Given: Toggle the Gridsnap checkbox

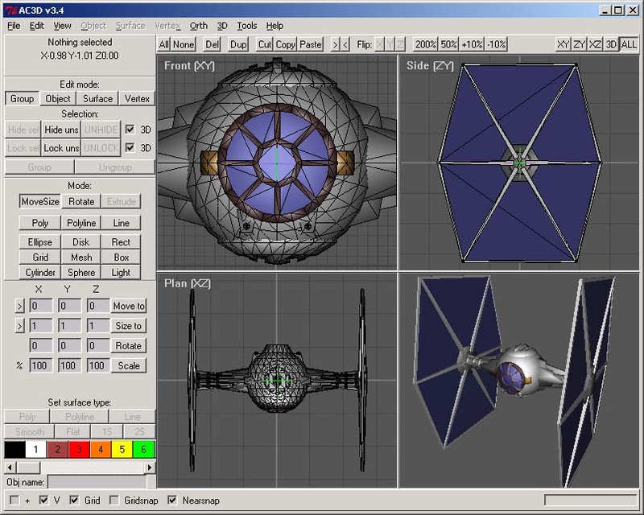Looking at the screenshot, I should [x=114, y=501].
